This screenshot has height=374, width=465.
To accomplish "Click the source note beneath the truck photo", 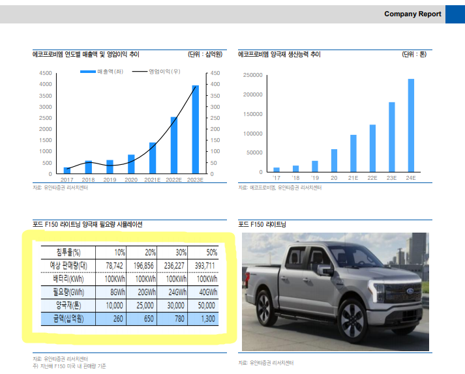I will point(266,362).
